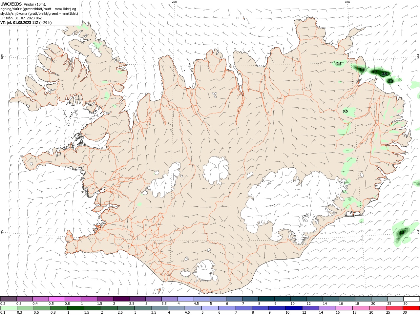Click the 1.2 rainfall label next to 1.7

(362, 69)
